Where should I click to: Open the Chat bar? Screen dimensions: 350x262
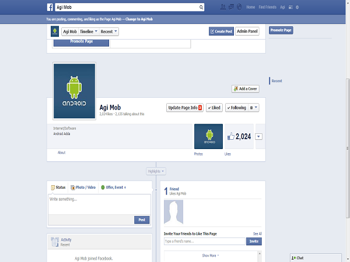click(316, 258)
